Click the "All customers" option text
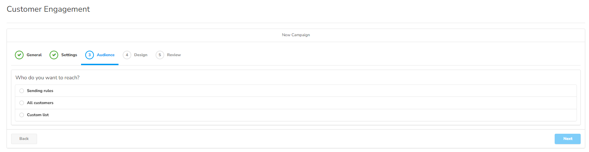This screenshot has width=589, height=152. (40, 103)
